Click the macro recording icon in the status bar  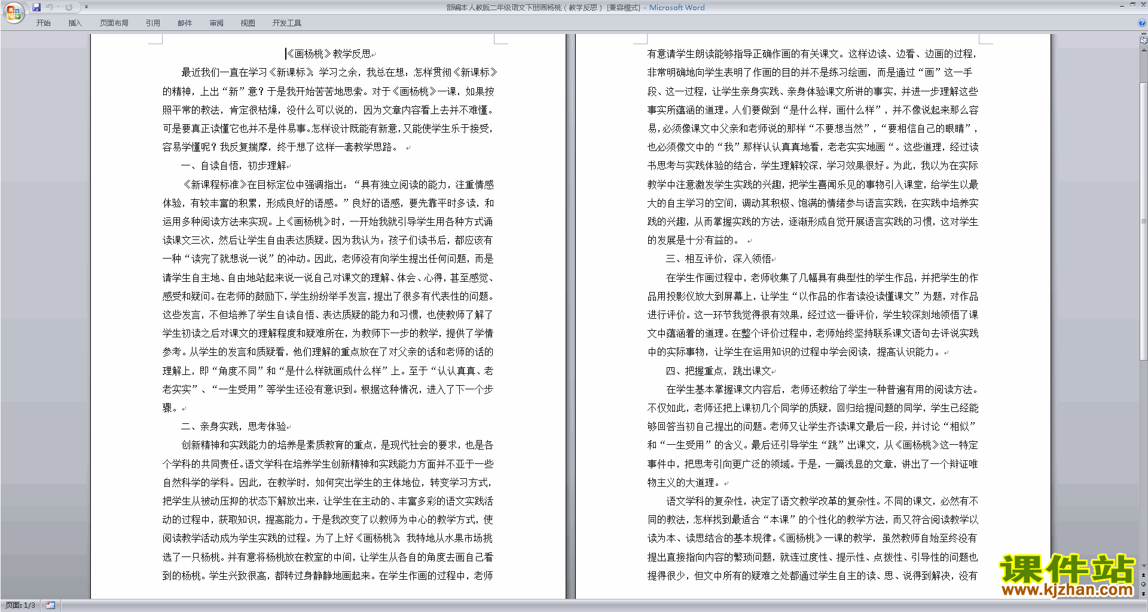tap(51, 605)
